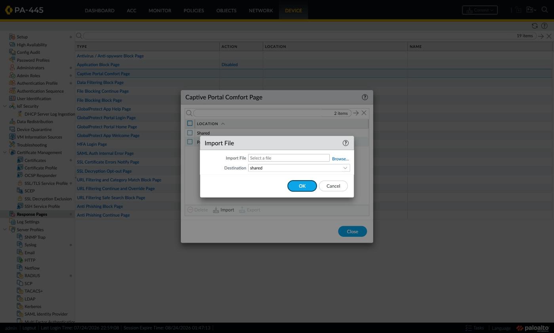Select TACACS+ in sidebar
Image resolution: width=554 pixels, height=333 pixels.
tap(34, 291)
